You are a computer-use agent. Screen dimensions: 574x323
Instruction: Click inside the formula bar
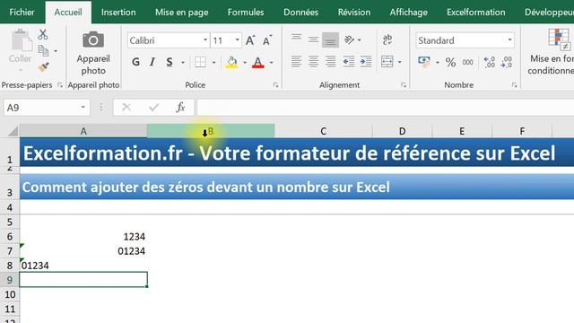(x=385, y=108)
